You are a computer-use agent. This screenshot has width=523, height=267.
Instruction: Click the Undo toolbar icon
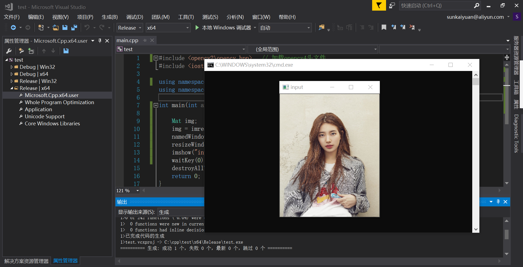click(87, 27)
